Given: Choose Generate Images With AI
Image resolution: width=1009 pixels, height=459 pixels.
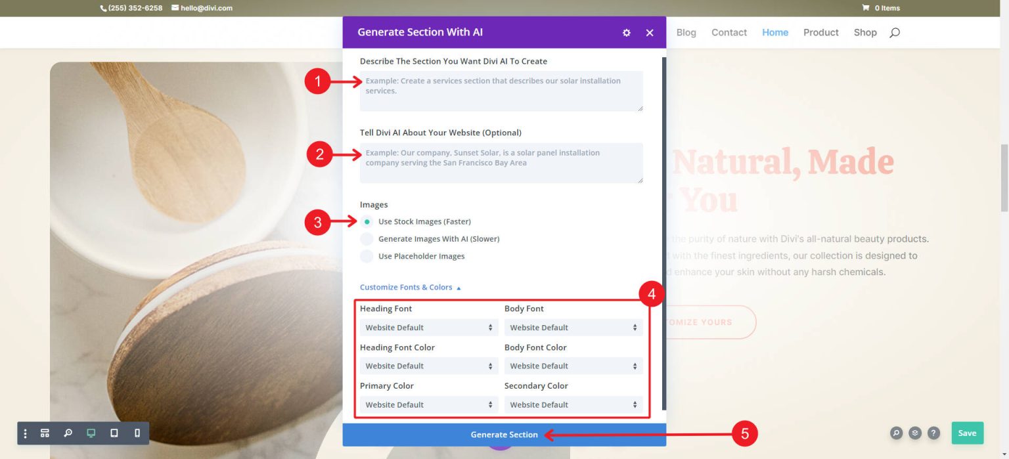Looking at the screenshot, I should point(367,238).
